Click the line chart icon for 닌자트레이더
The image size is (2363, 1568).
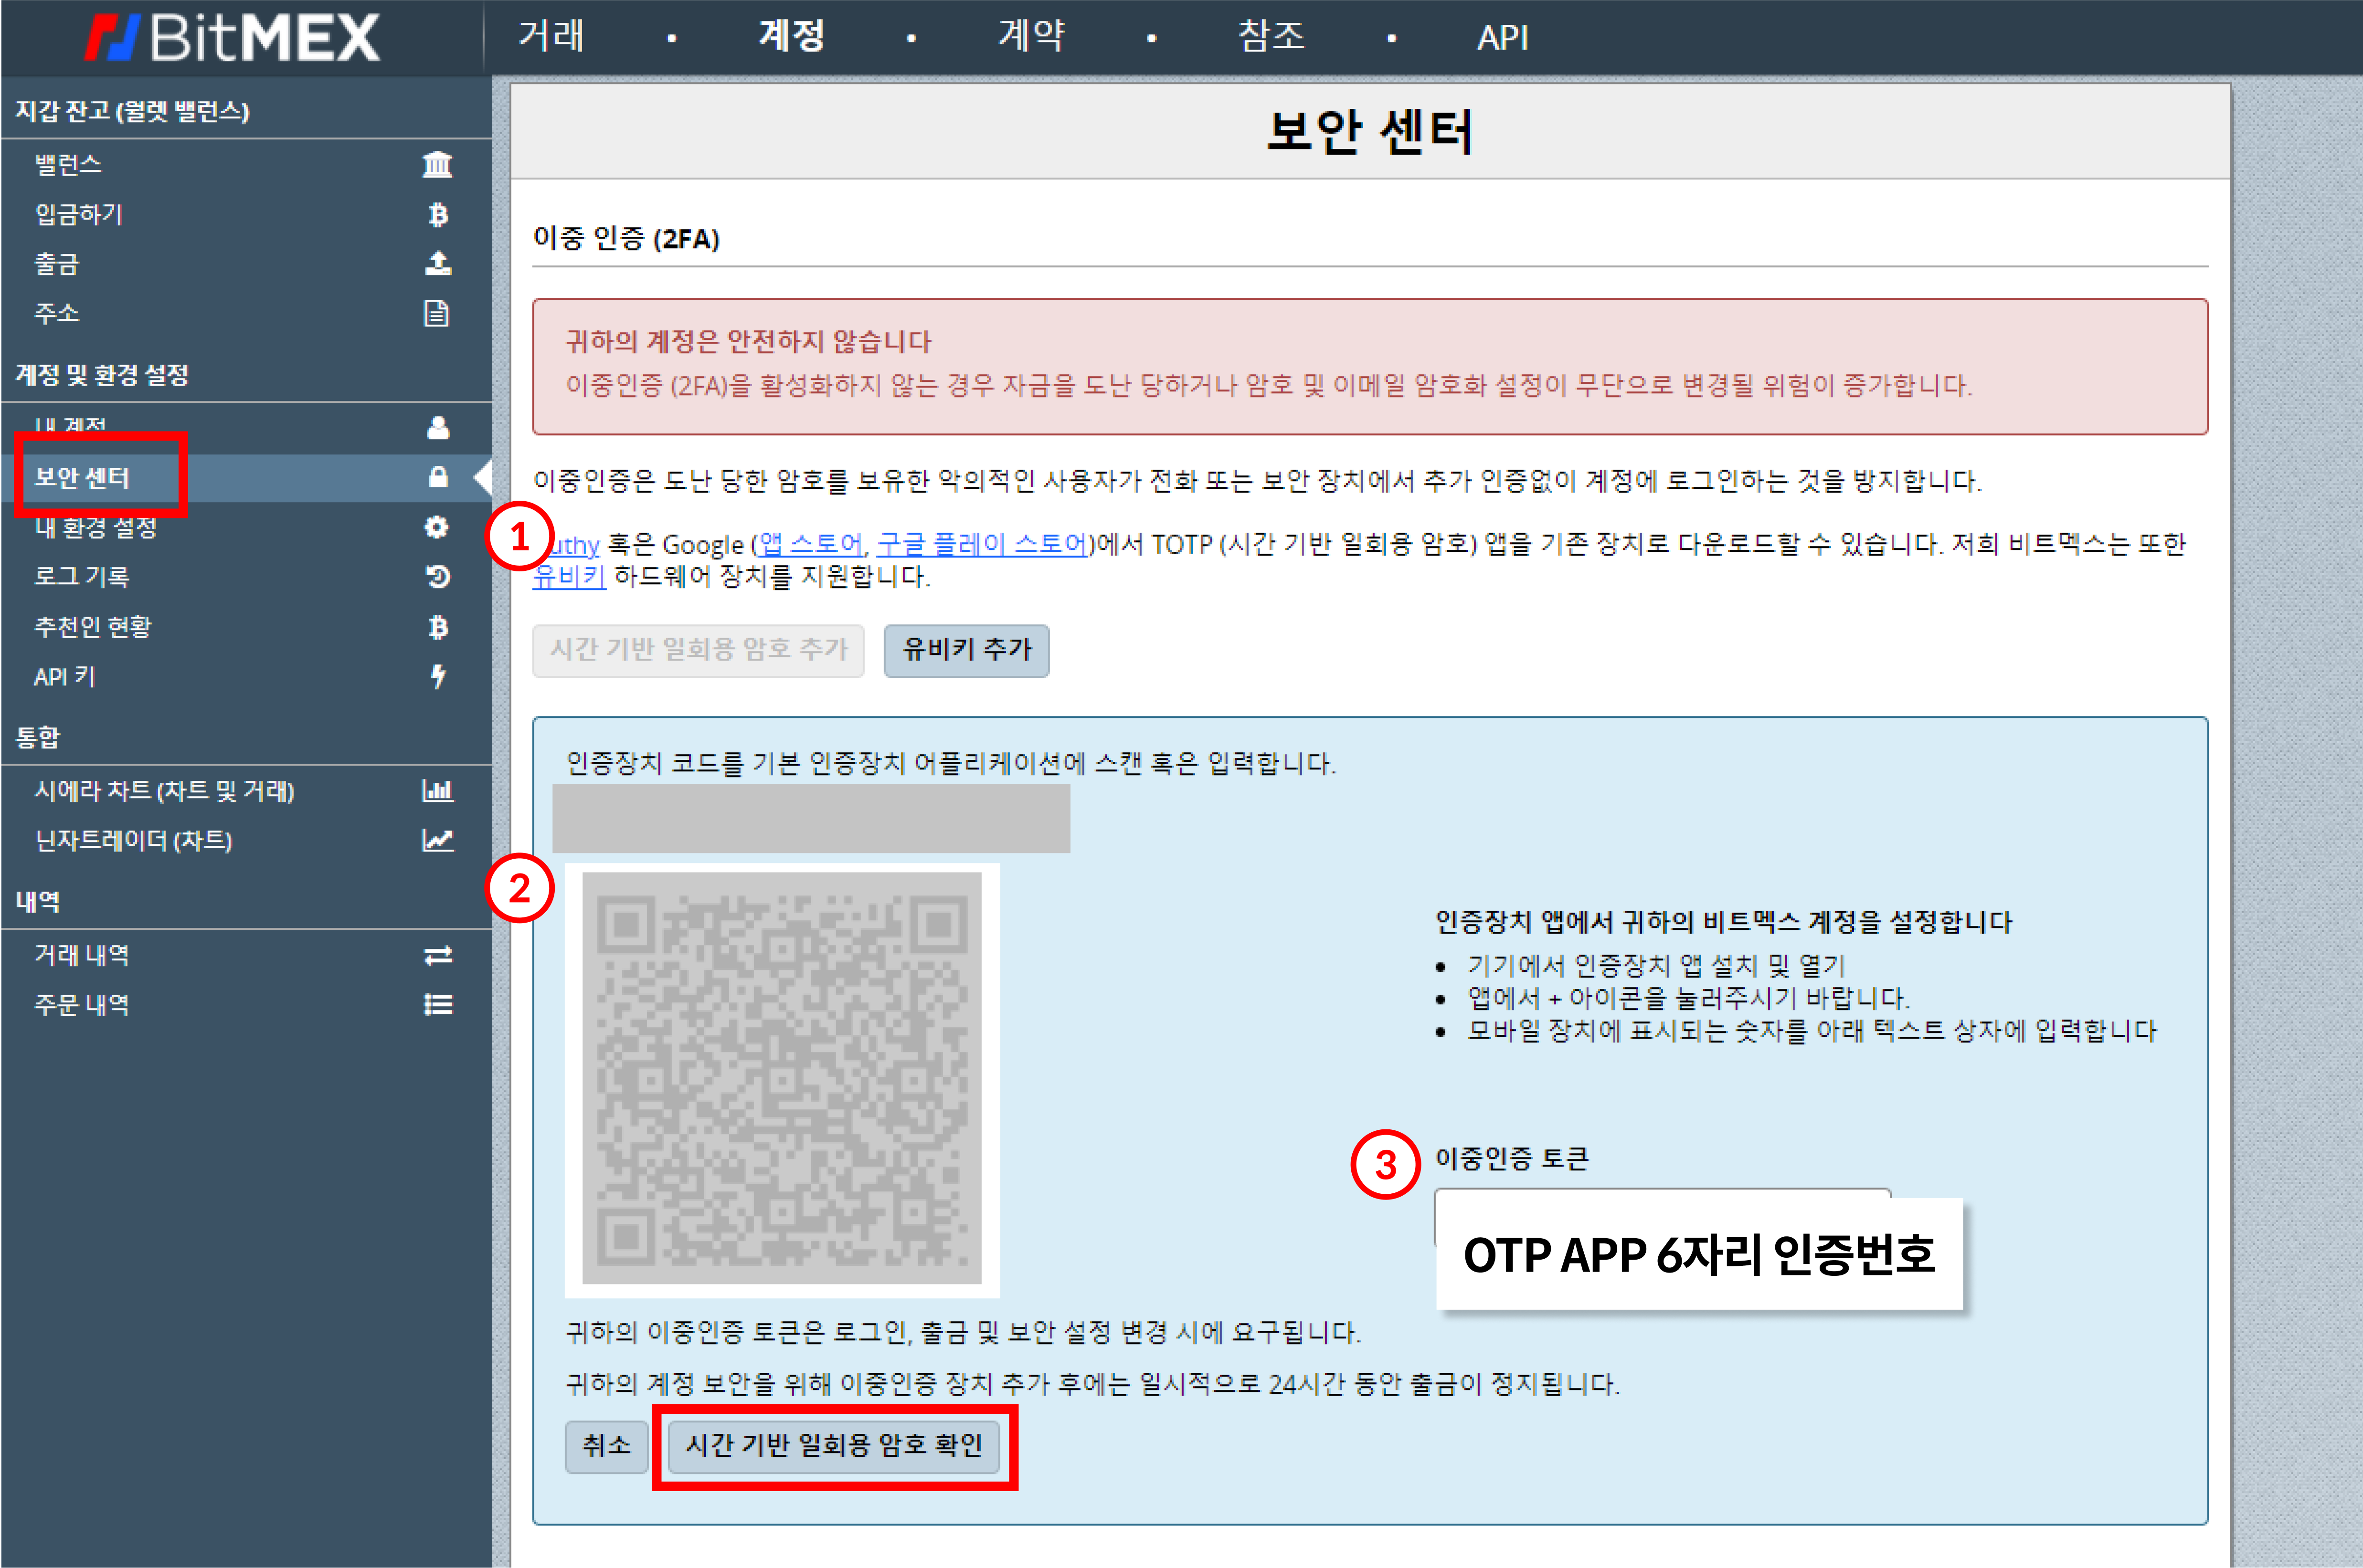click(438, 840)
